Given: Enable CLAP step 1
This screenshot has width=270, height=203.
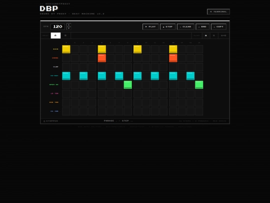Looking at the screenshot, I should tap(66, 67).
